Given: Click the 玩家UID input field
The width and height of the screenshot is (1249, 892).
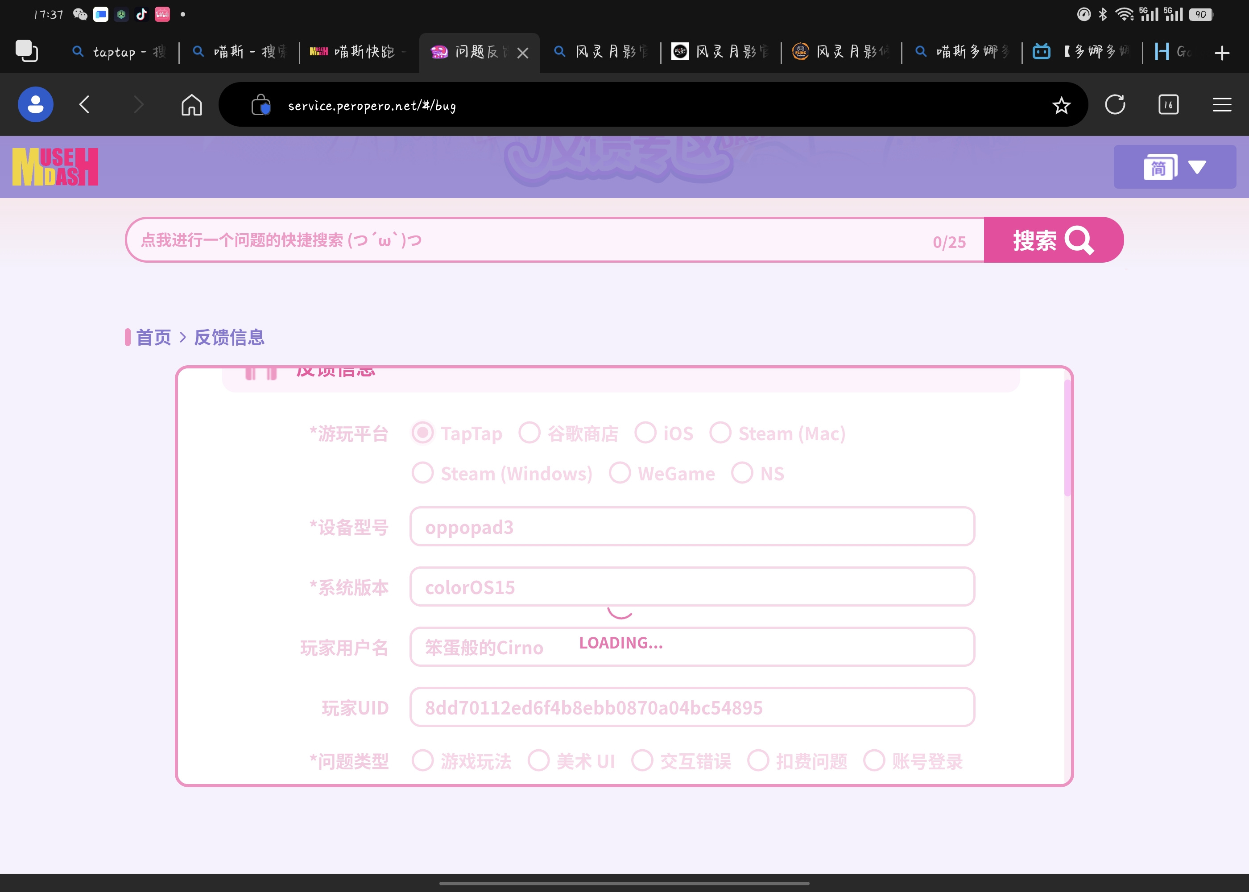Looking at the screenshot, I should pos(692,707).
